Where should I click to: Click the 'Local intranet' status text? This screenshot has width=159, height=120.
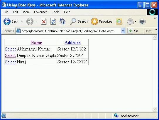click(x=129, y=116)
